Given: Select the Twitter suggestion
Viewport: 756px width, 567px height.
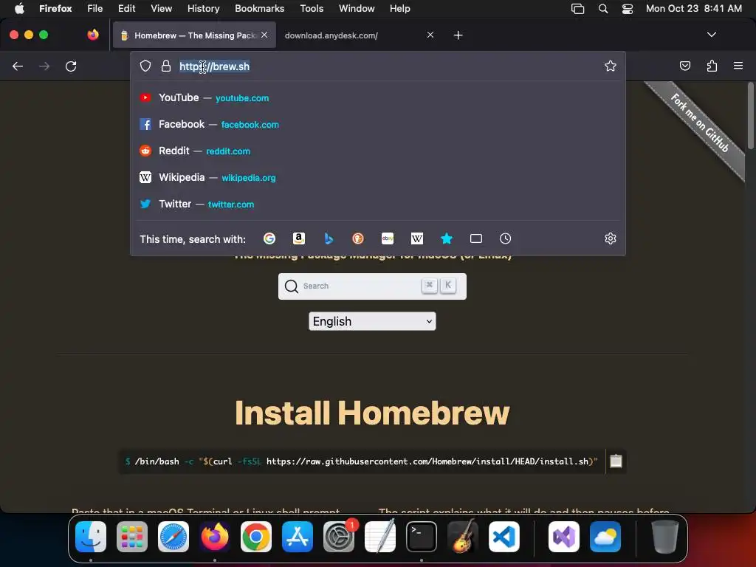Looking at the screenshot, I should 378,204.
